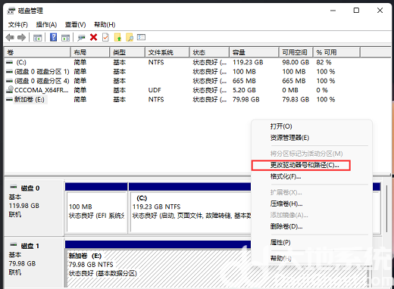Click the 119.23 GB capacity cell
Screen dimensions: 394x289
[x=248, y=62]
